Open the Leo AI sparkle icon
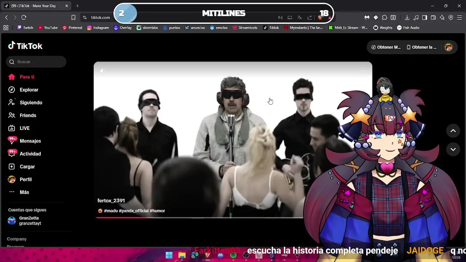This screenshot has height=262, width=466. (x=442, y=17)
